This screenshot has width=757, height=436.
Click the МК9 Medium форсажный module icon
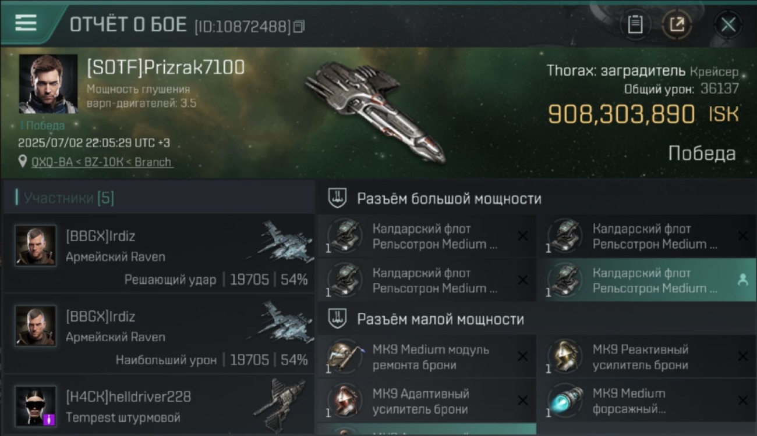[x=565, y=401]
